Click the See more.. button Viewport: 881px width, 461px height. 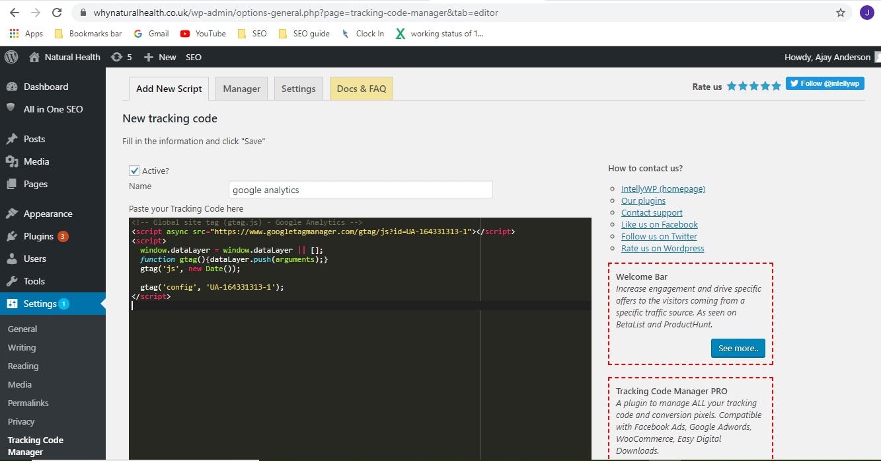pos(738,347)
